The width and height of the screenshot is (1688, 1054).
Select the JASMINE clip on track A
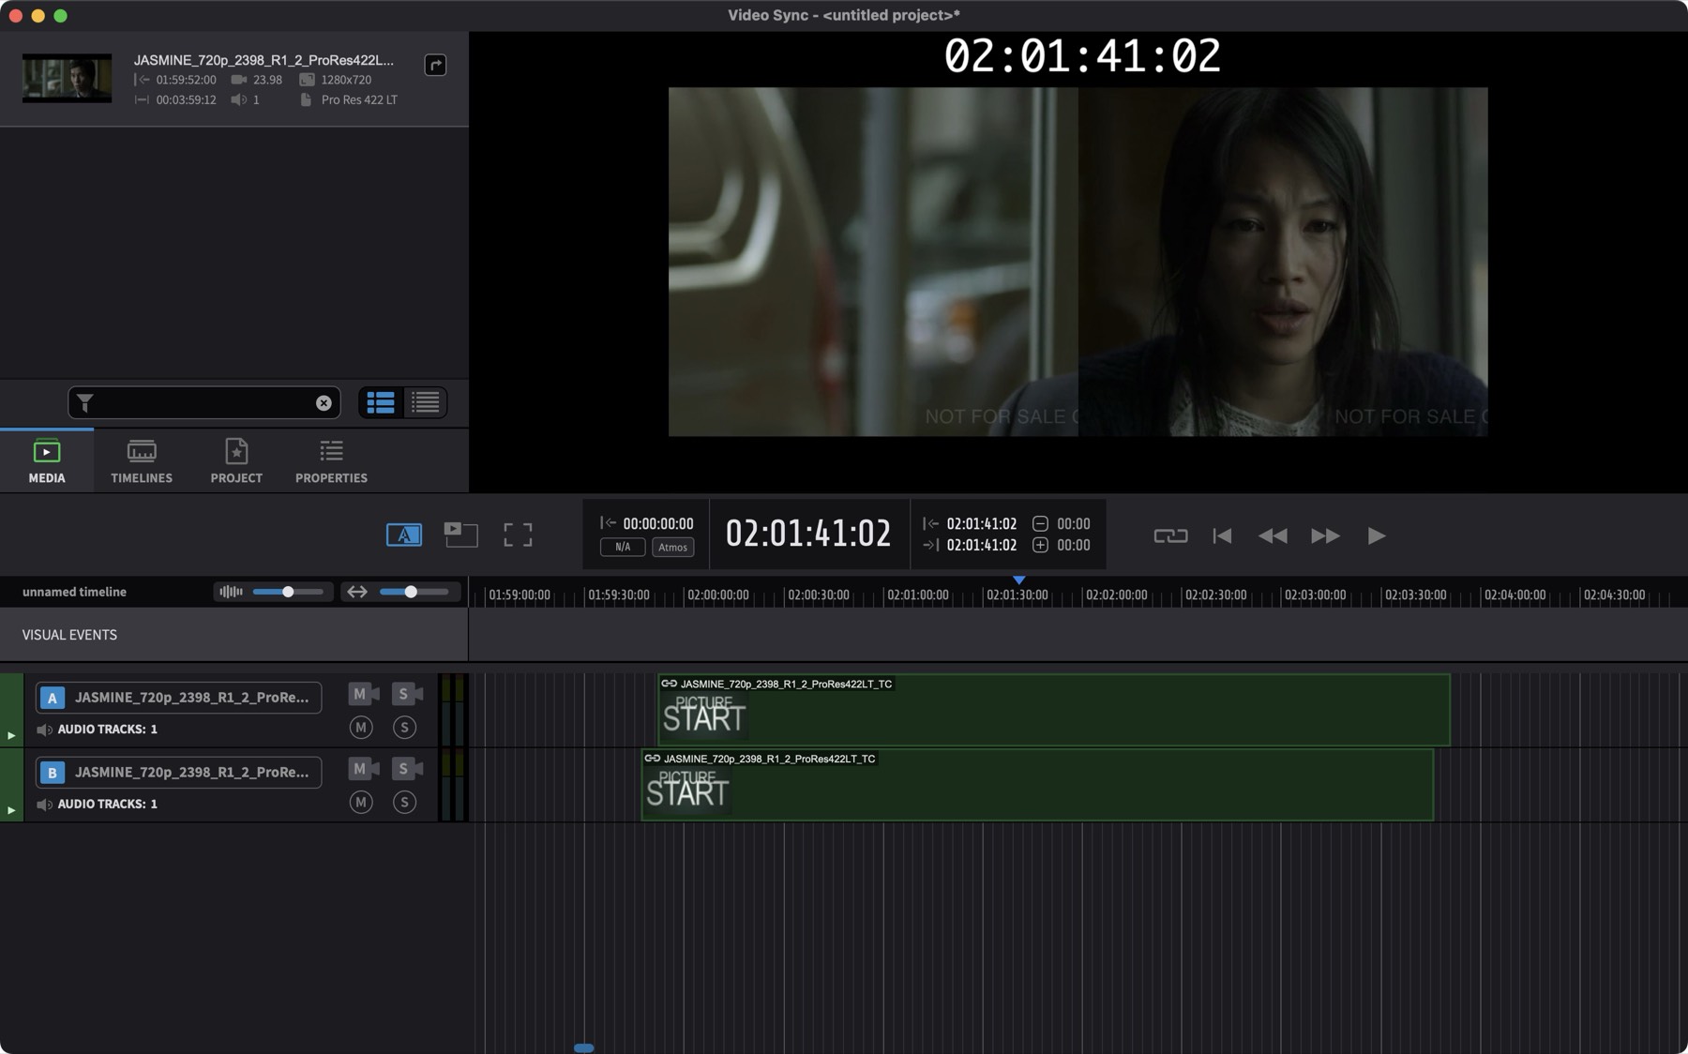[x=1054, y=710]
